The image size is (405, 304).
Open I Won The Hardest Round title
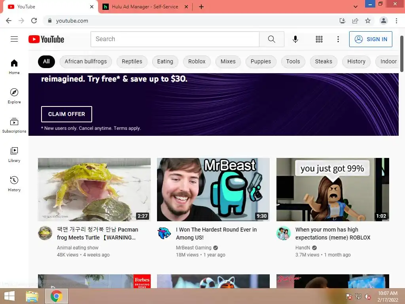[216, 234]
